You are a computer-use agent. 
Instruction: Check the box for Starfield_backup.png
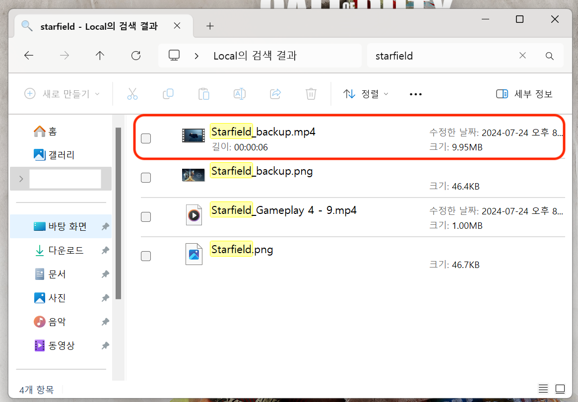[146, 178]
